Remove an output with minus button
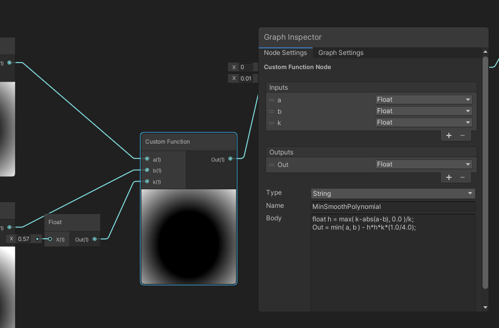Viewport: 499px width, 328px height. click(463, 177)
